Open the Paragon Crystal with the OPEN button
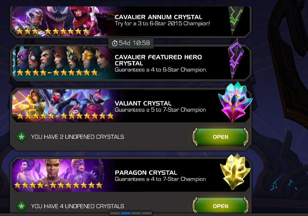308x216 pixels. click(x=221, y=205)
